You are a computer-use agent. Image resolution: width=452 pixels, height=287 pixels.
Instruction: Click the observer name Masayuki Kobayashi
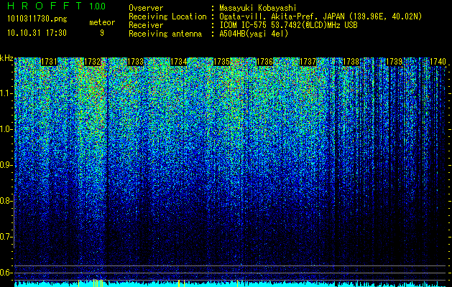pos(258,8)
